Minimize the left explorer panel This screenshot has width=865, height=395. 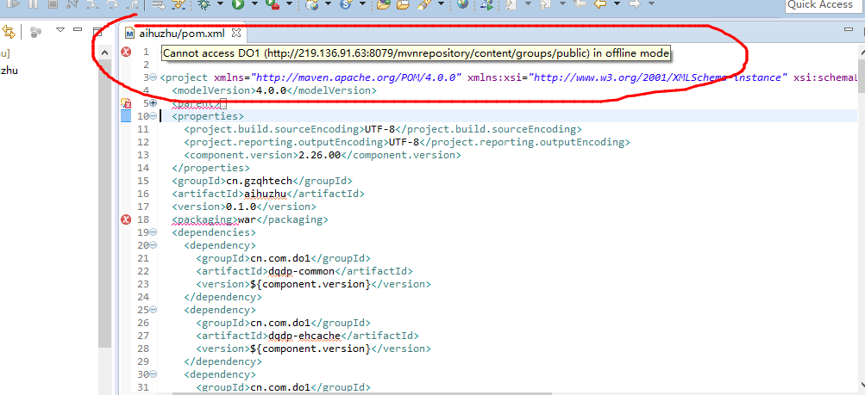[78, 31]
